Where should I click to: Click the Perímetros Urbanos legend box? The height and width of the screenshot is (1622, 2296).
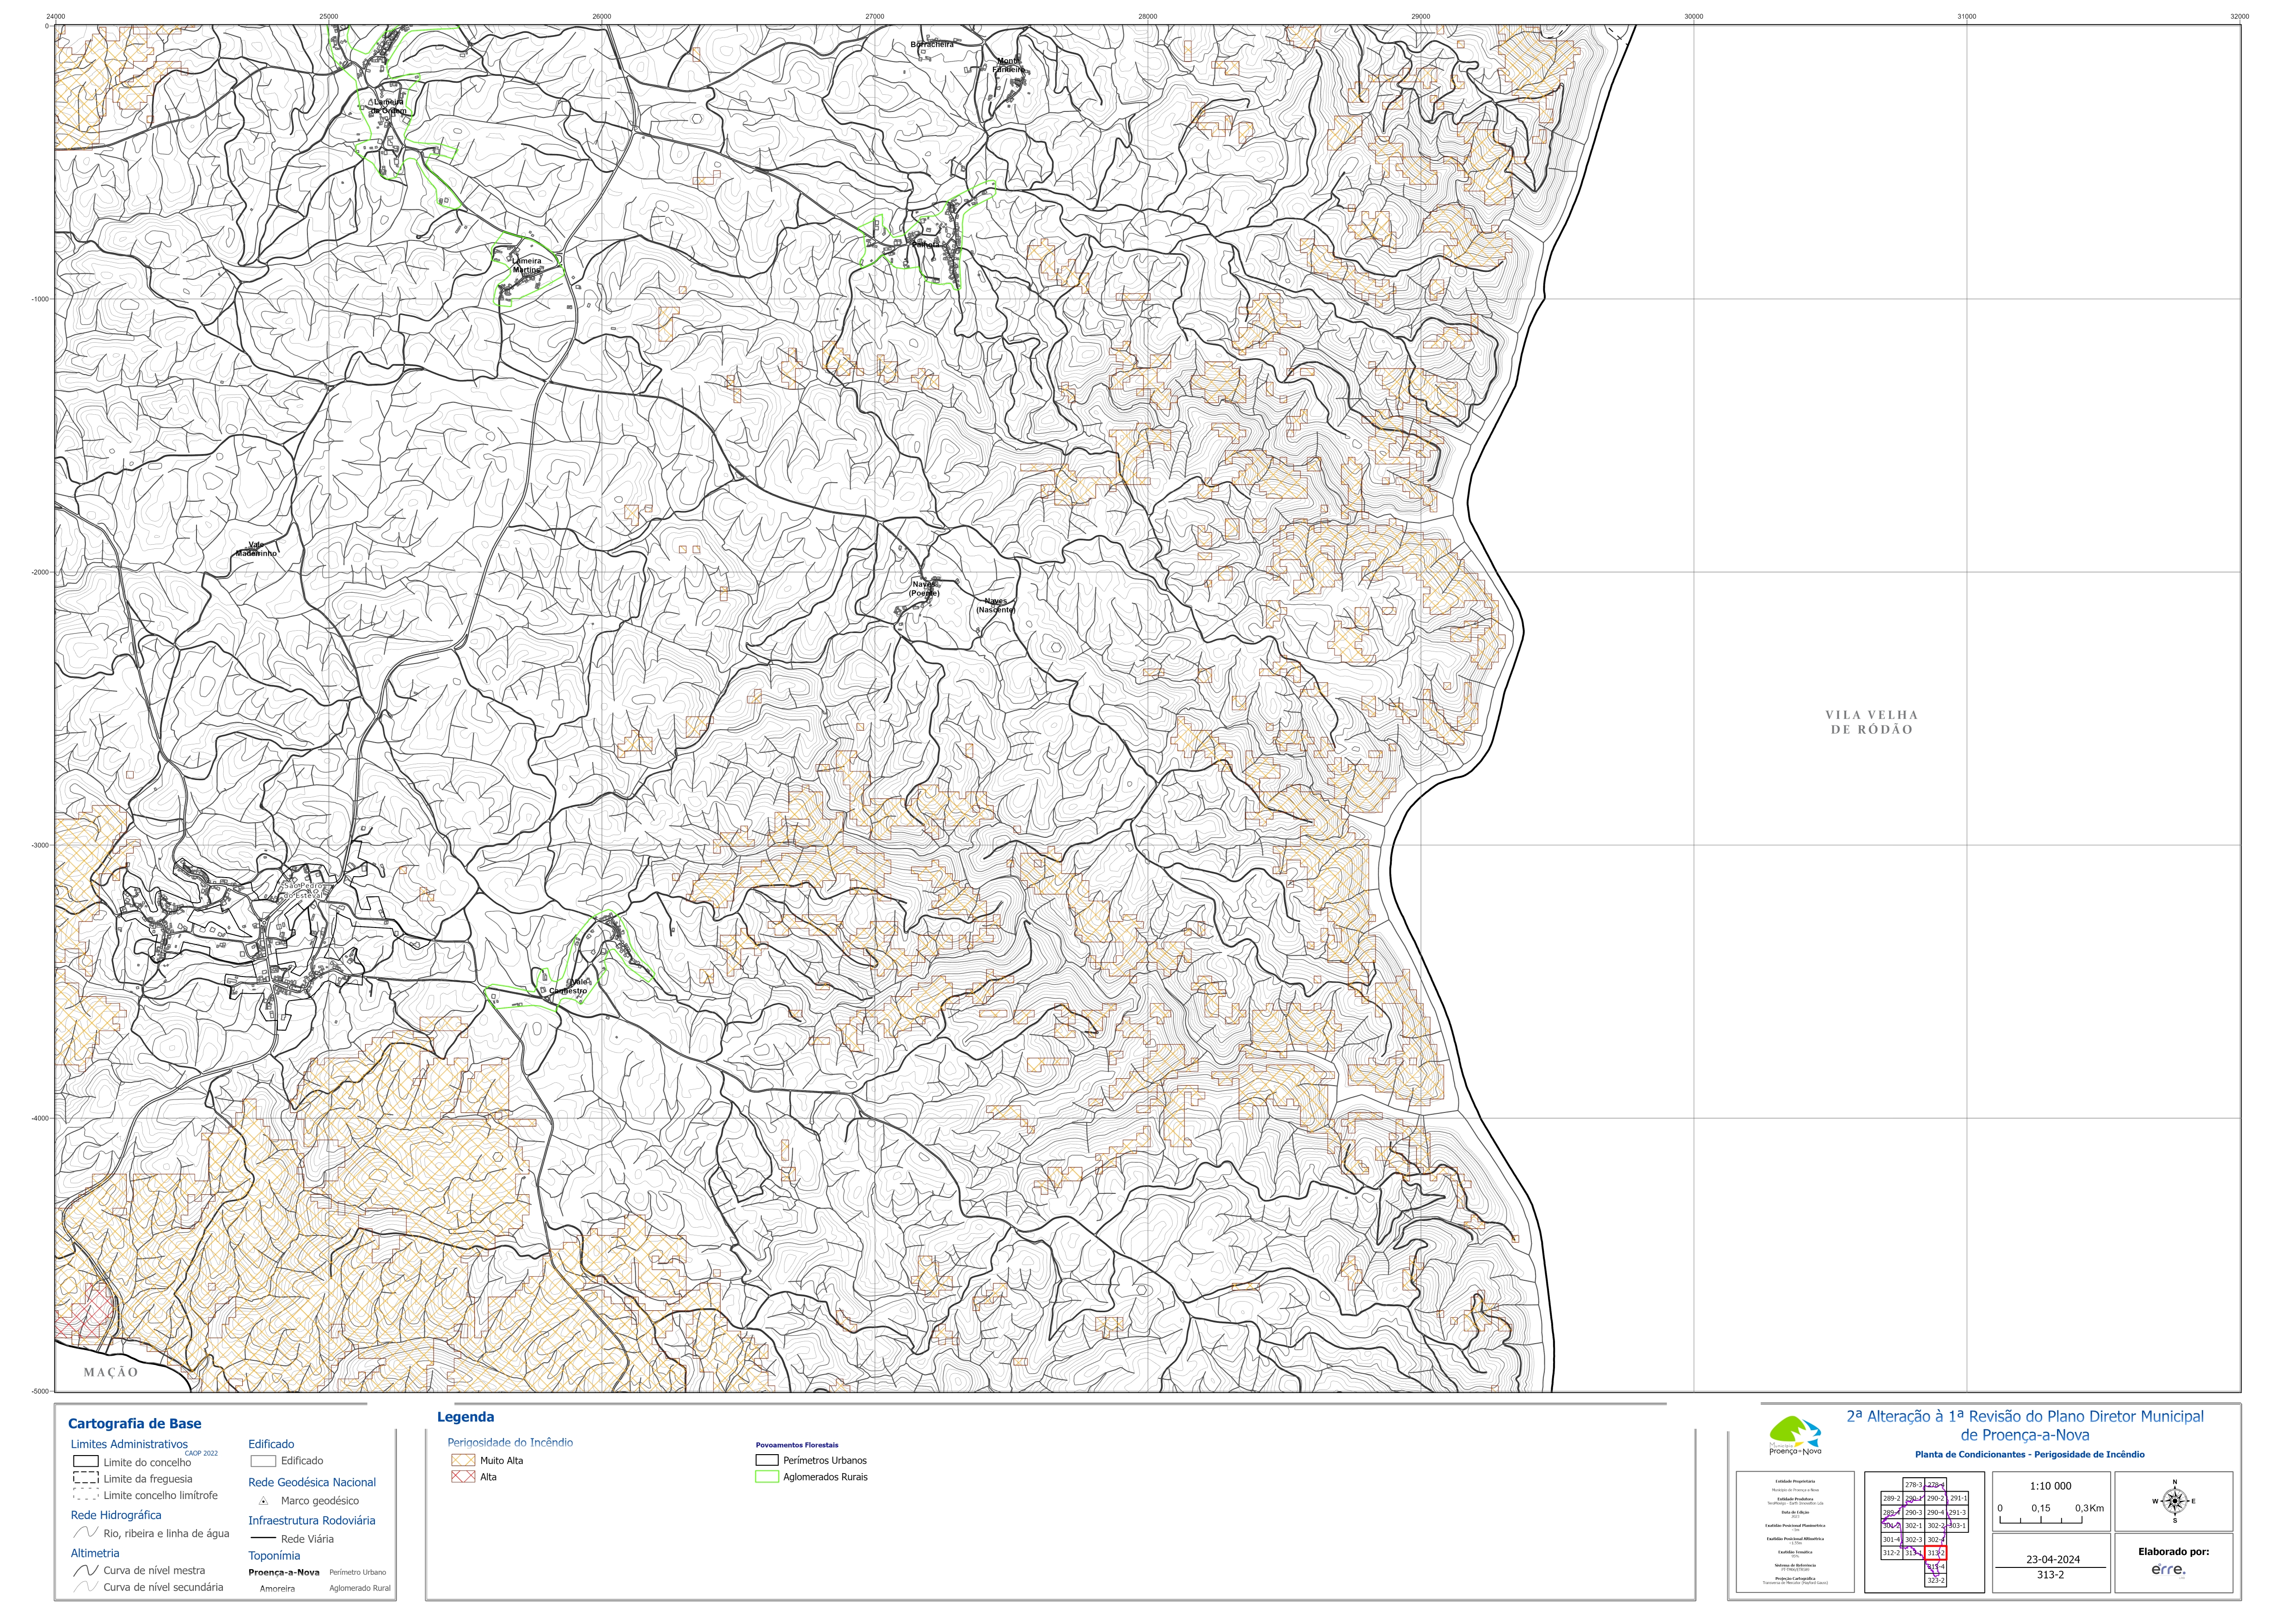click(767, 1460)
